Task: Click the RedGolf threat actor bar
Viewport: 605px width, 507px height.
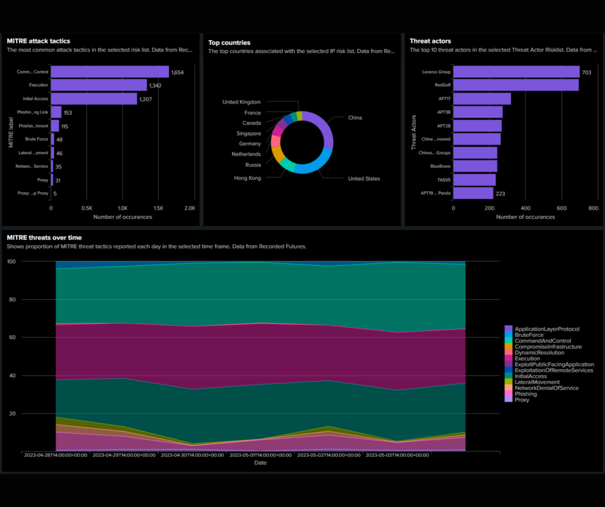Action: point(515,85)
